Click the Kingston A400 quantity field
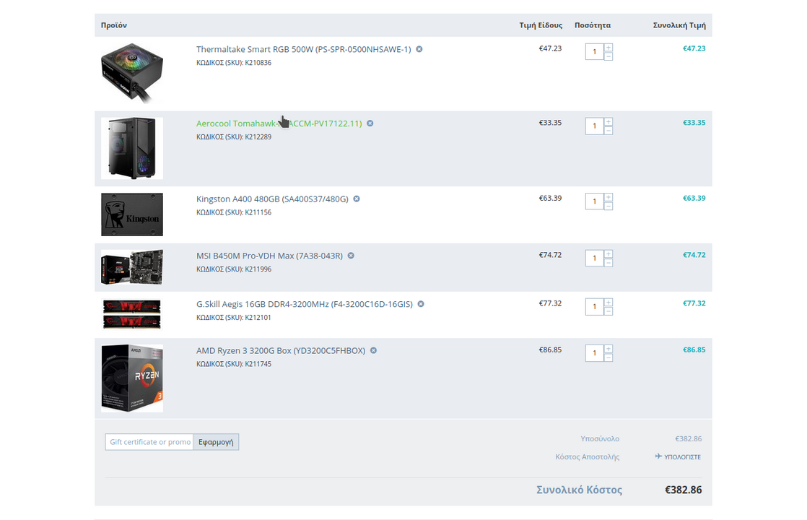807x520 pixels. coord(595,201)
